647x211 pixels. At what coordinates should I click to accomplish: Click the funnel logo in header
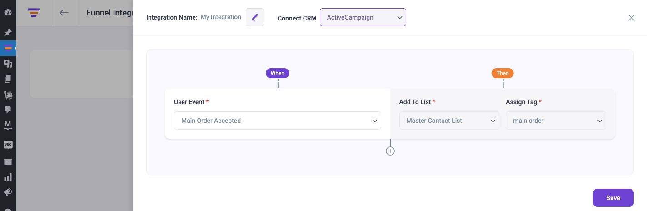tap(34, 12)
